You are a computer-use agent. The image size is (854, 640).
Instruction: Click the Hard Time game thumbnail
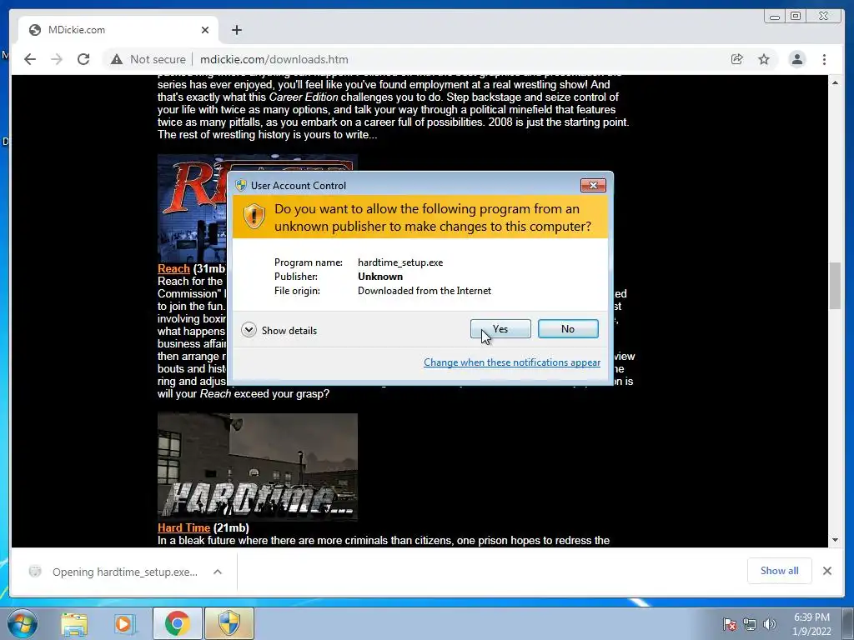click(x=258, y=467)
